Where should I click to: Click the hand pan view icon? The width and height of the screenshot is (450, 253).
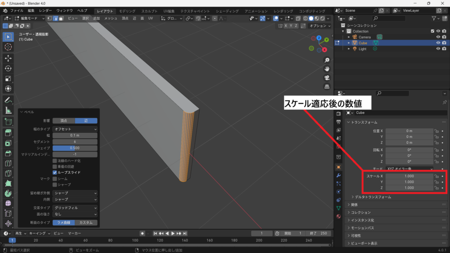[327, 69]
